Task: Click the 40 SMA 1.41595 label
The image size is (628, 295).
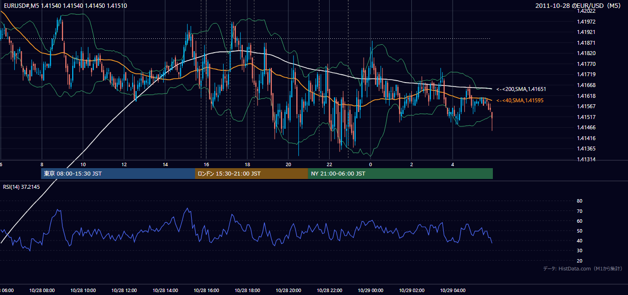Action: tap(519, 100)
